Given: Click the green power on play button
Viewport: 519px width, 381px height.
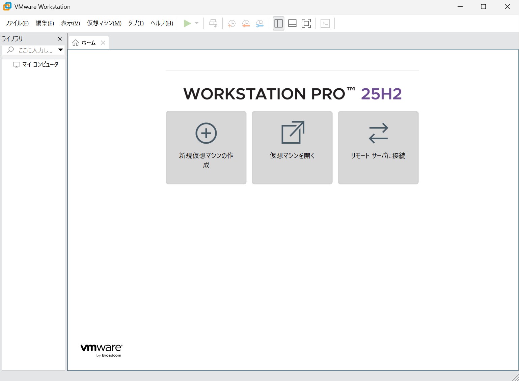Looking at the screenshot, I should tap(187, 23).
